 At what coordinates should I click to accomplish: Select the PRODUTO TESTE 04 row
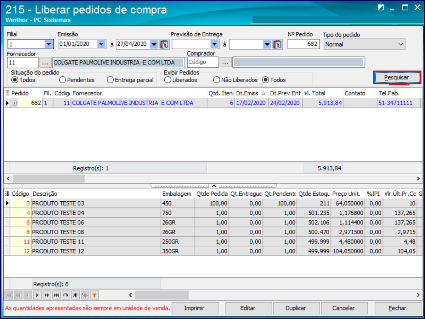(x=212, y=213)
